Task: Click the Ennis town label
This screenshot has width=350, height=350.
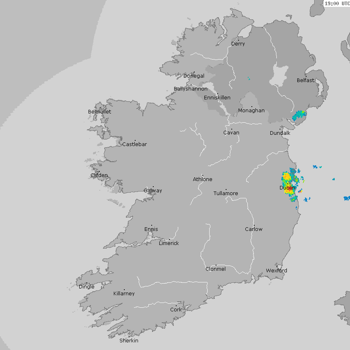Action: pyautogui.click(x=151, y=229)
